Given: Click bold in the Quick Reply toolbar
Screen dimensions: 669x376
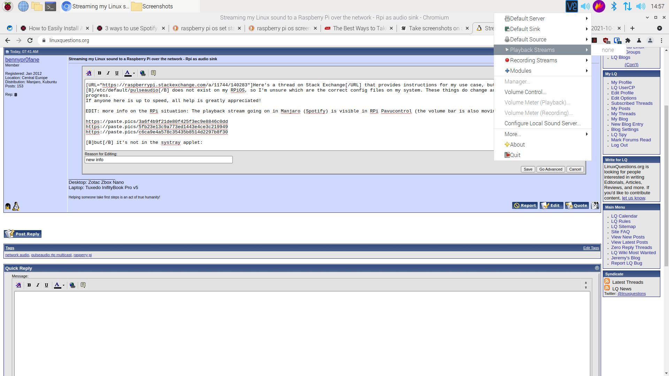Looking at the screenshot, I should (29, 285).
